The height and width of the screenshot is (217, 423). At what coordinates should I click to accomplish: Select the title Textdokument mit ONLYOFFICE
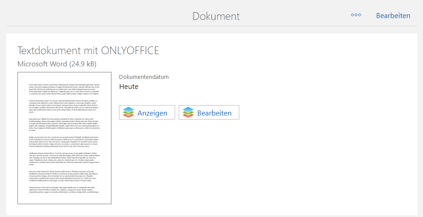tap(88, 50)
